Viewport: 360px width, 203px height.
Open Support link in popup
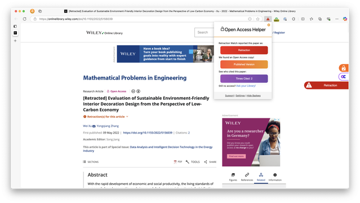coord(229,96)
